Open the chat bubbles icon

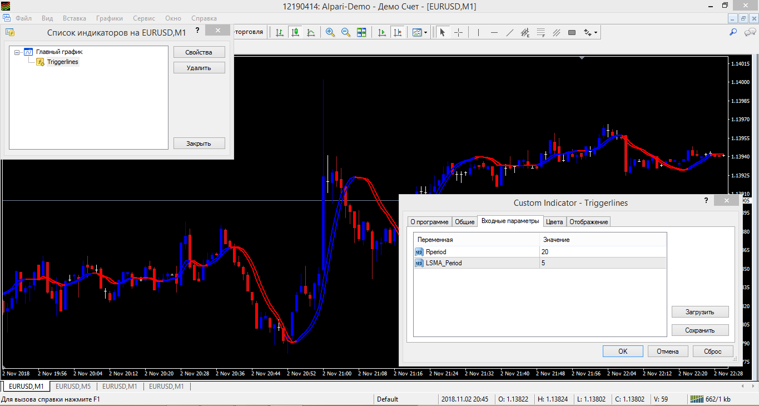pyautogui.click(x=749, y=32)
